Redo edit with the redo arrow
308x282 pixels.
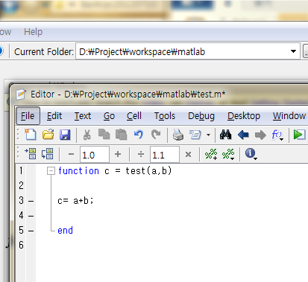tap(156, 135)
